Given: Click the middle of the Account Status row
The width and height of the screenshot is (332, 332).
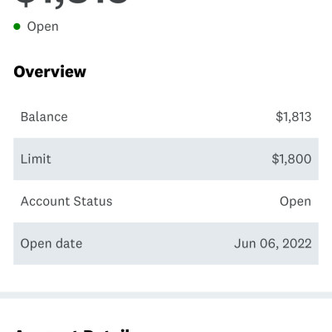Looking at the screenshot, I should tap(166, 202).
